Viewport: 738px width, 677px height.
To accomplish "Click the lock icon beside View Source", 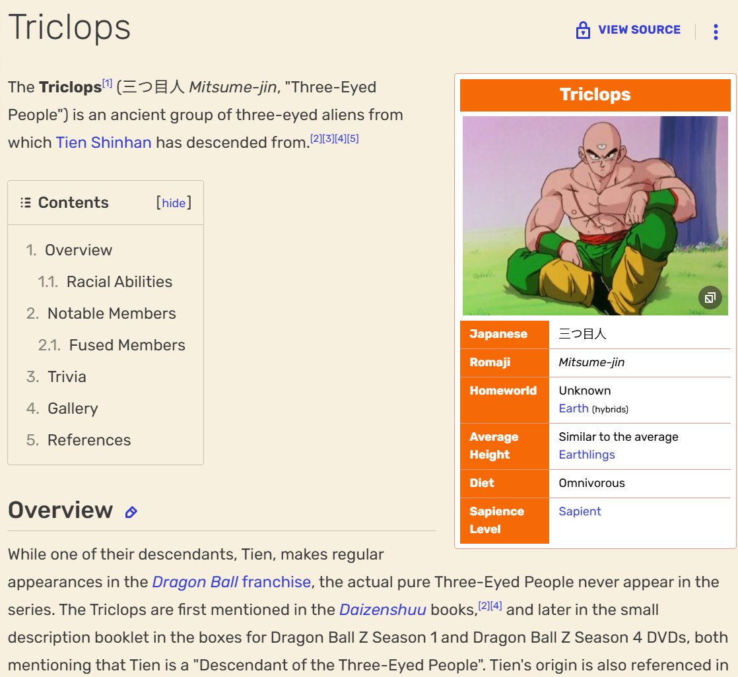I will click(x=583, y=30).
